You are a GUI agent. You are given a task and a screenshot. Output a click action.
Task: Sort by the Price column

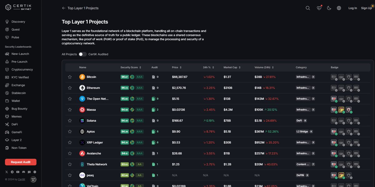pos(177,67)
